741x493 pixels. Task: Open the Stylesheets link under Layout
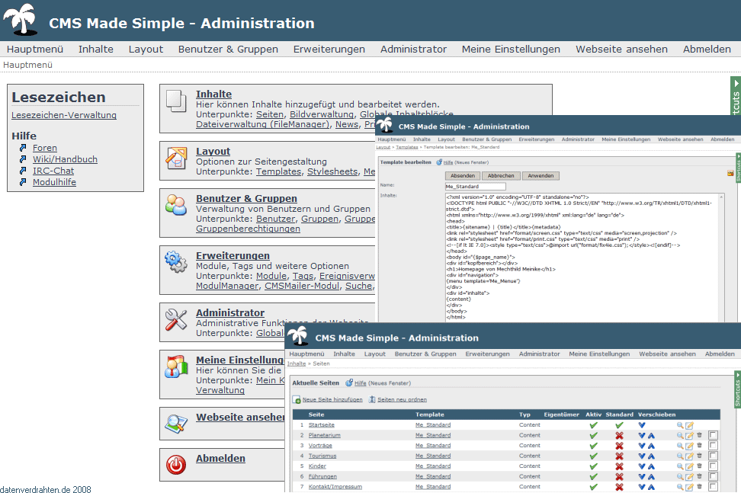332,171
